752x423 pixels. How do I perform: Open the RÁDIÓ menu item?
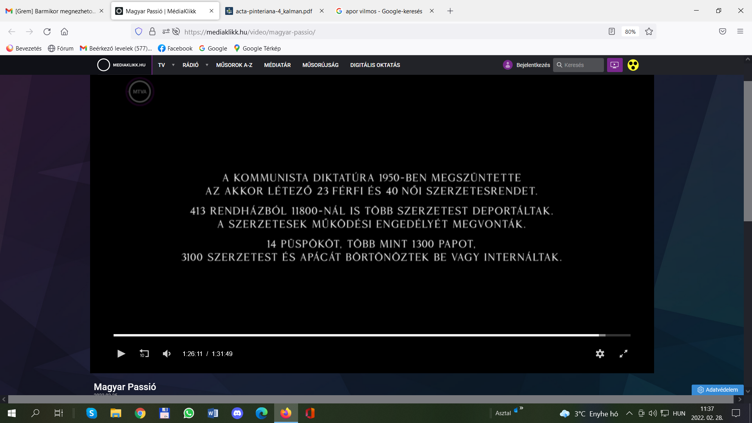[190, 65]
